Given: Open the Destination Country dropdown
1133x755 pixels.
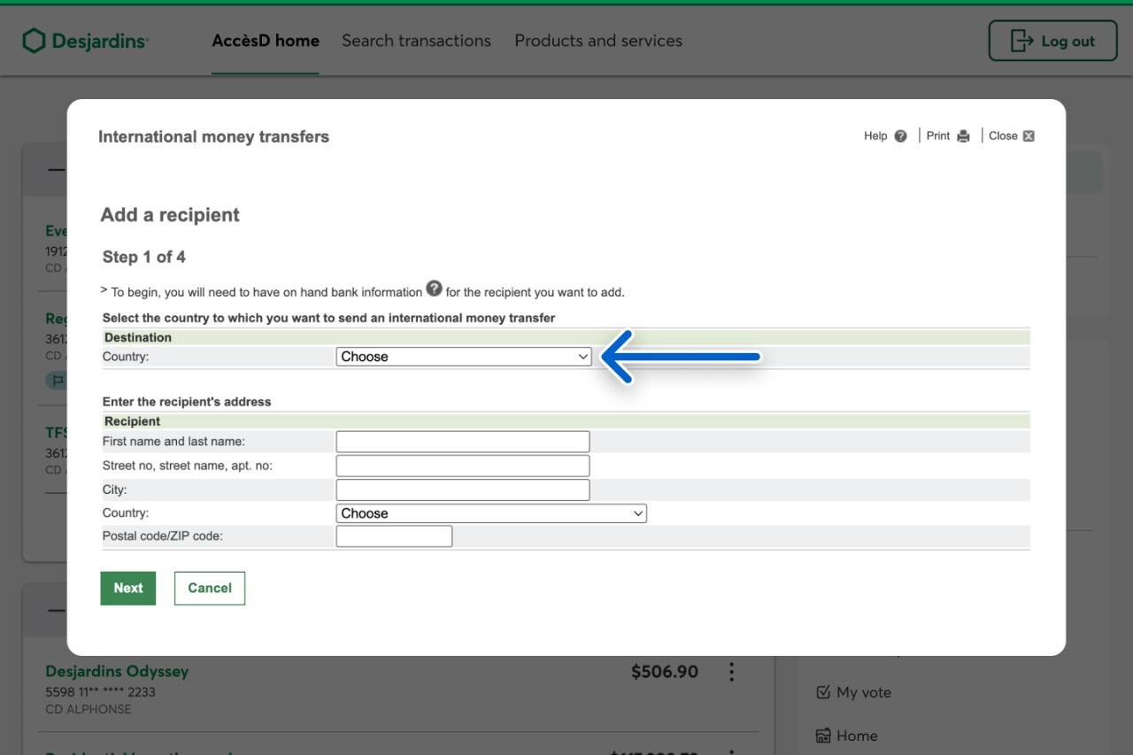Looking at the screenshot, I should 463,357.
